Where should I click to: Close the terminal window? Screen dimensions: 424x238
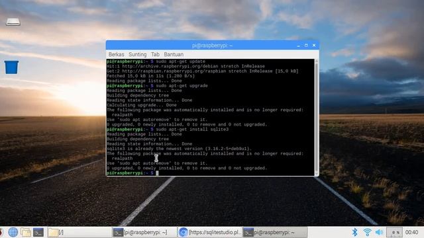click(314, 46)
